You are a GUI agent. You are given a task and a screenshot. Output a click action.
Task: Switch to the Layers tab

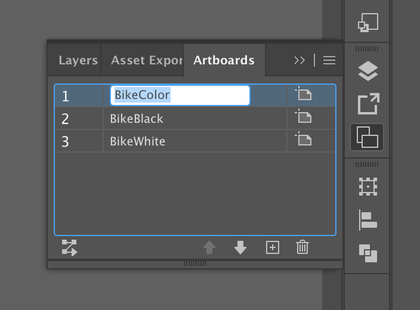pyautogui.click(x=78, y=60)
